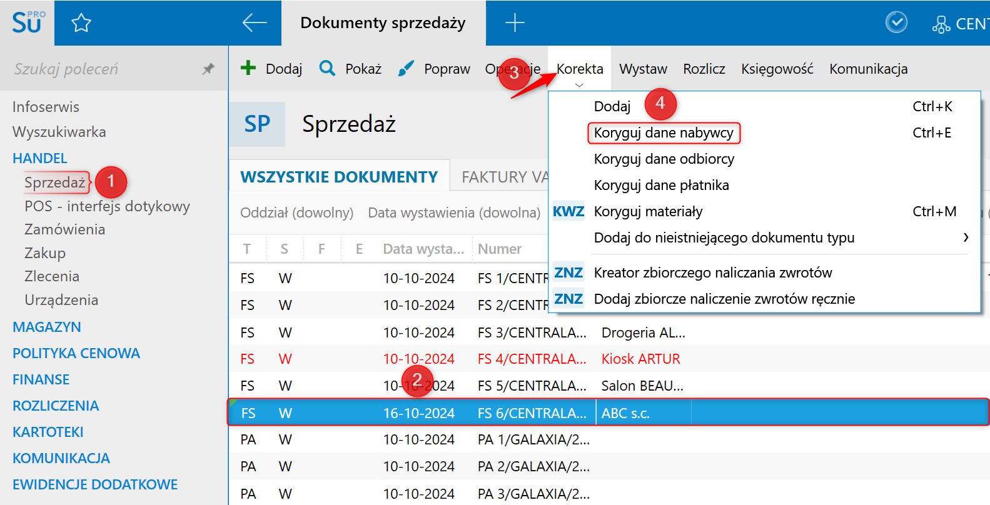Expand the KOMUNIKACJA sidebar section
The image size is (990, 505).
pos(61,458)
